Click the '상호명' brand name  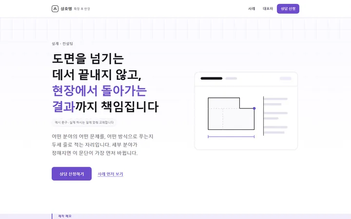click(66, 9)
